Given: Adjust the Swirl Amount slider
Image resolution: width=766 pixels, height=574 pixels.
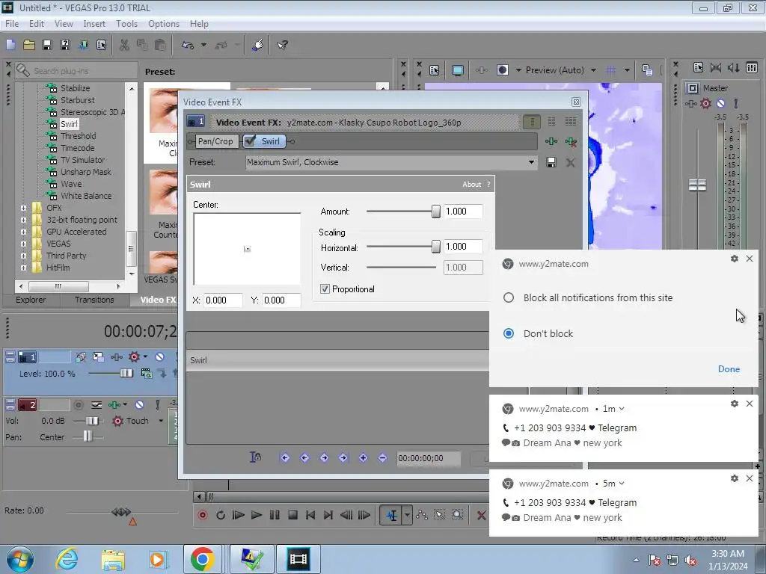Looking at the screenshot, I should tap(436, 212).
